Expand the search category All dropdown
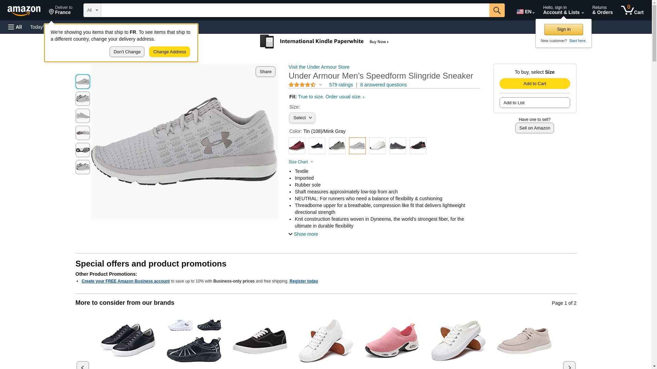The width and height of the screenshot is (657, 369). pyautogui.click(x=92, y=10)
